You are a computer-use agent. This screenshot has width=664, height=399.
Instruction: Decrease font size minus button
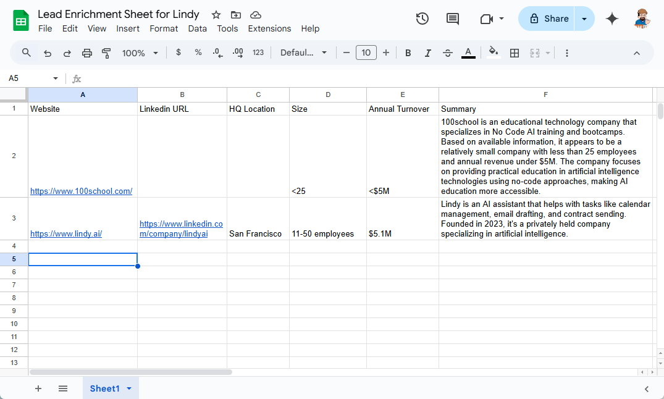[x=347, y=53]
